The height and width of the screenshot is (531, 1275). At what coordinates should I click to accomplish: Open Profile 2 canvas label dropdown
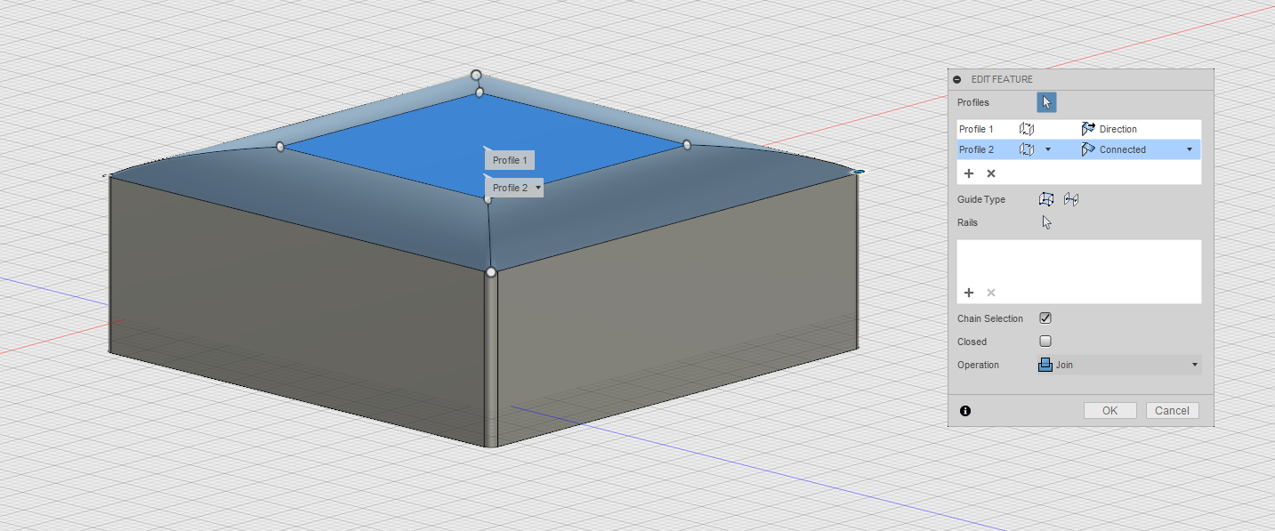[x=538, y=188]
